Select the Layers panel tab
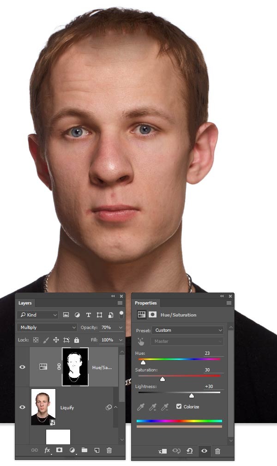The width and height of the screenshot is (277, 466). [x=25, y=303]
